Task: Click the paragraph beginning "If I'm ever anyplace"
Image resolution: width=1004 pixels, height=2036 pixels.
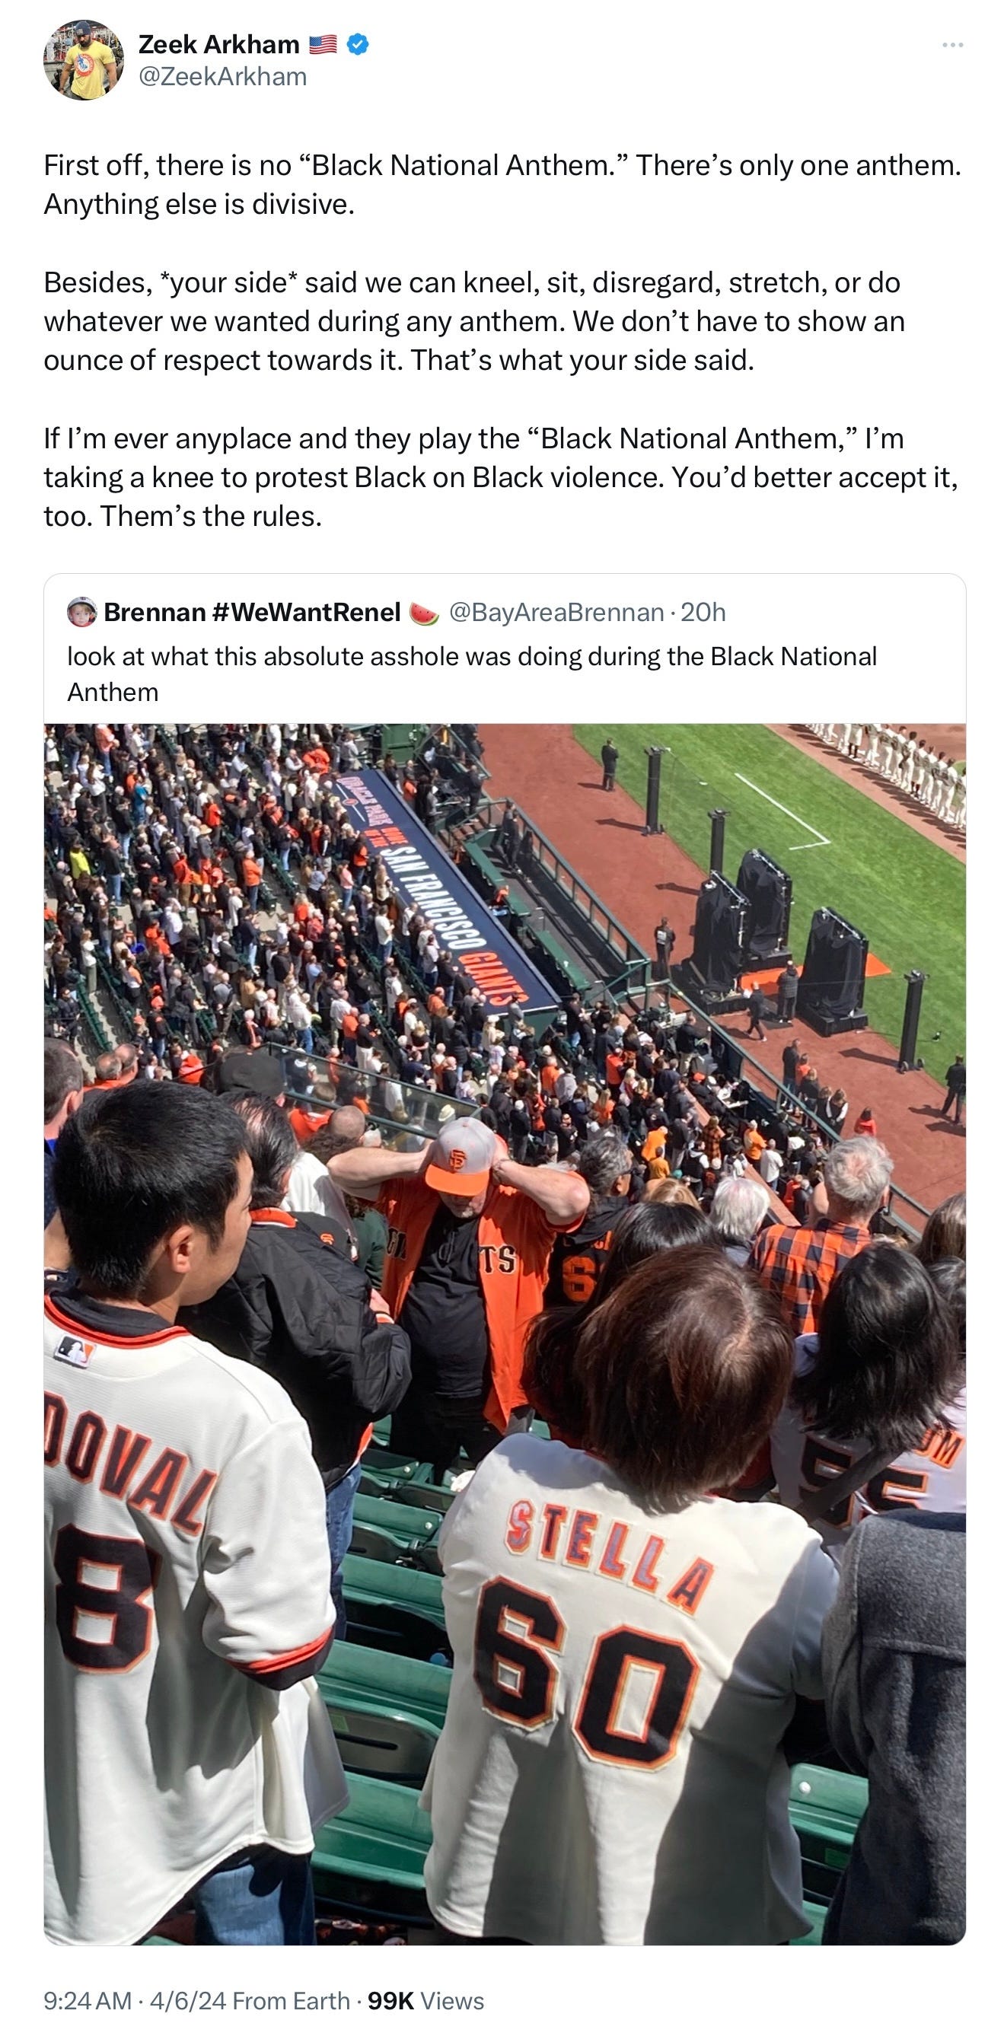Action: click(500, 476)
